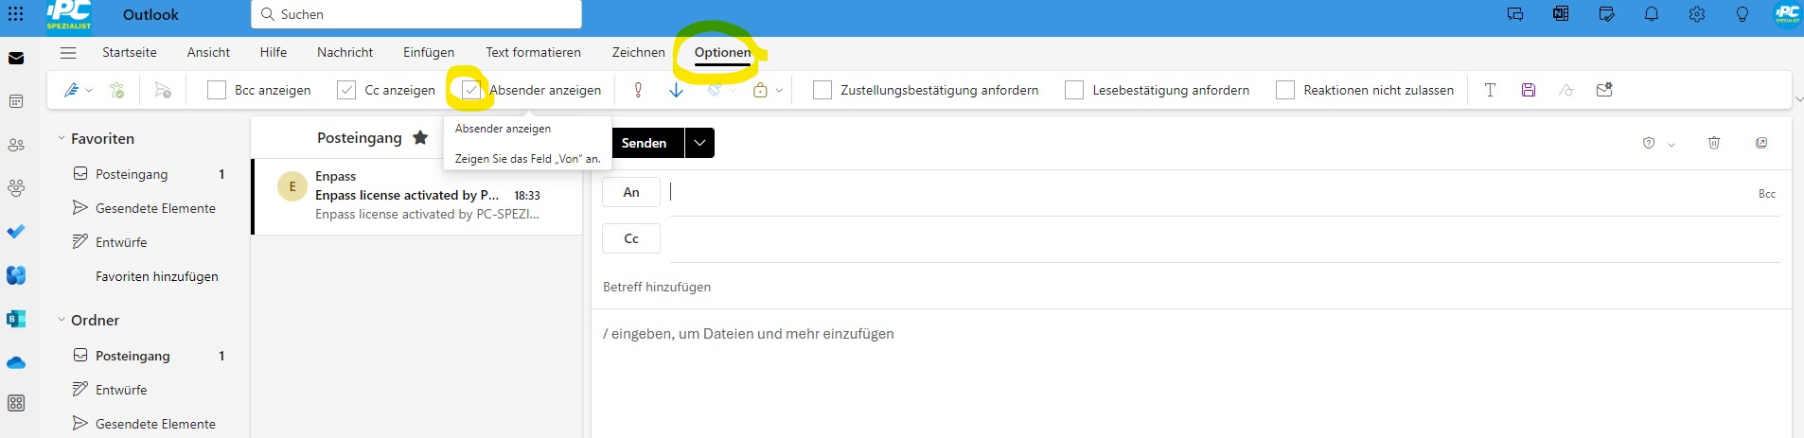Click the high importance exclamation icon

tap(638, 90)
